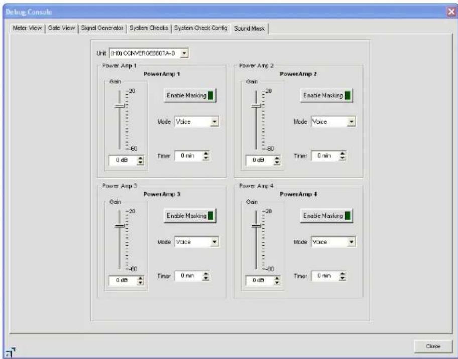Click the PowerAmp 1 Timer minutes field

click(x=188, y=156)
